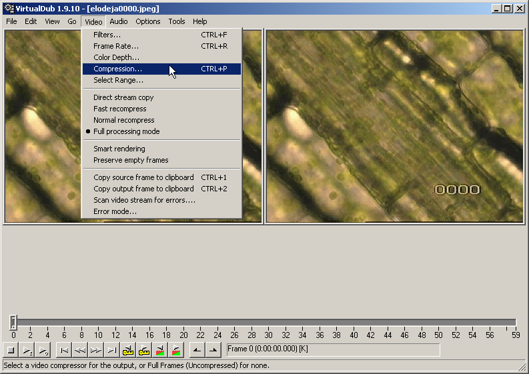Click the timeline position slider handle

click(x=13, y=322)
